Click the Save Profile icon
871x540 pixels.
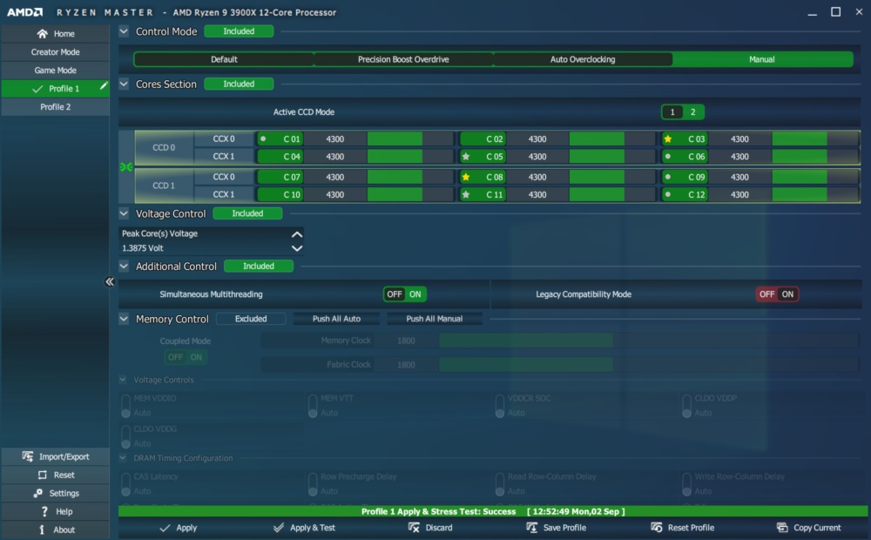click(531, 527)
